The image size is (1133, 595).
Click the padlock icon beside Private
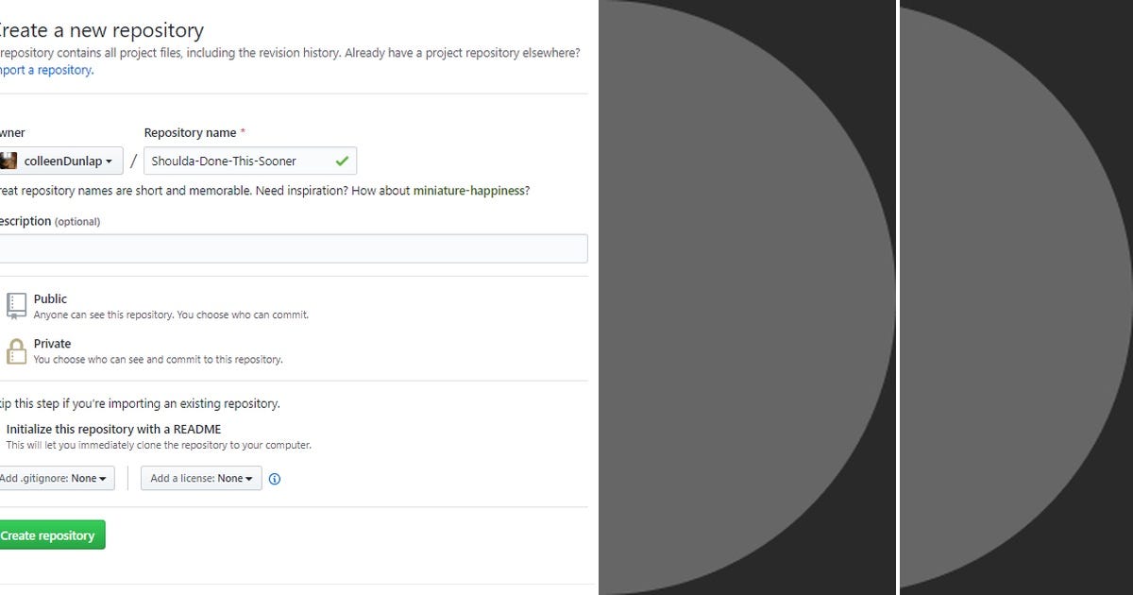(16, 349)
